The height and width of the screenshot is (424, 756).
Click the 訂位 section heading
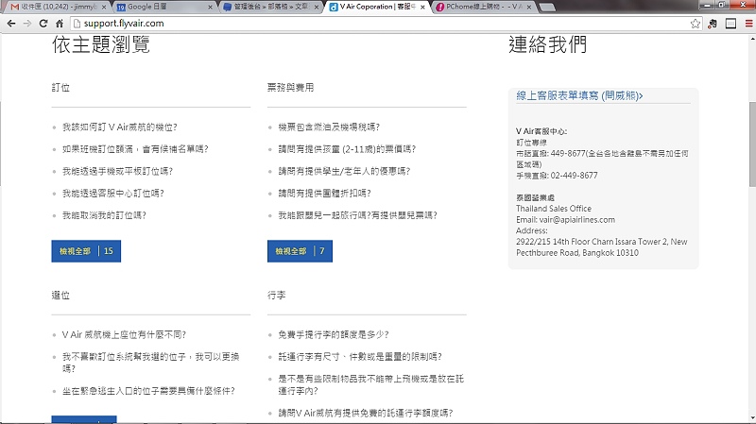[x=60, y=88]
